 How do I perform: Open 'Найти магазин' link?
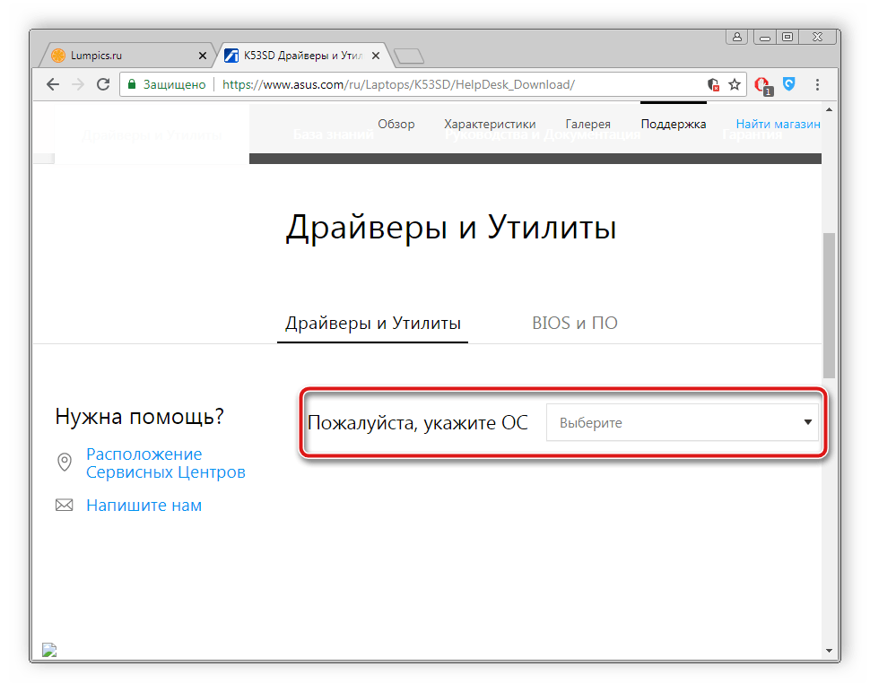(778, 124)
